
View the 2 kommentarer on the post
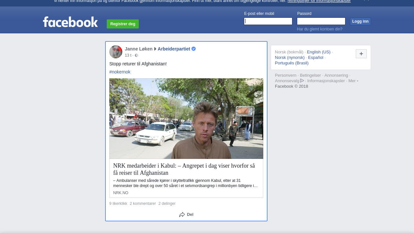[143, 204]
